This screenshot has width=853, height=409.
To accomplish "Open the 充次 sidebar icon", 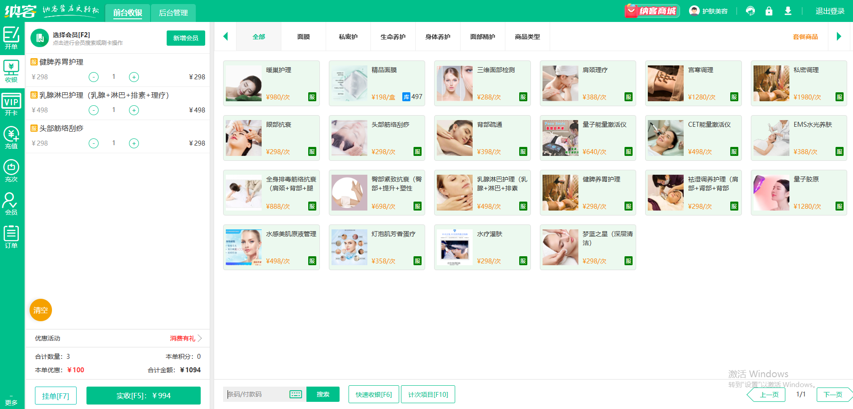I will point(12,171).
